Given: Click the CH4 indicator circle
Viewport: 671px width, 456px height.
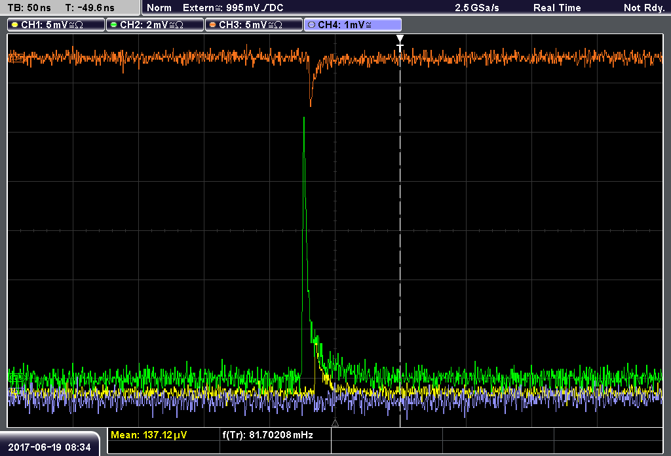Looking at the screenshot, I should 311,25.
